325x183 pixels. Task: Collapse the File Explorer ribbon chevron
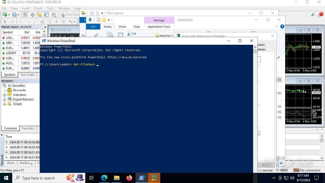[277, 26]
